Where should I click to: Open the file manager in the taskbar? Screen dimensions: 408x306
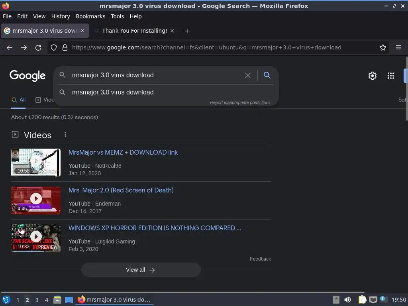coord(57,300)
